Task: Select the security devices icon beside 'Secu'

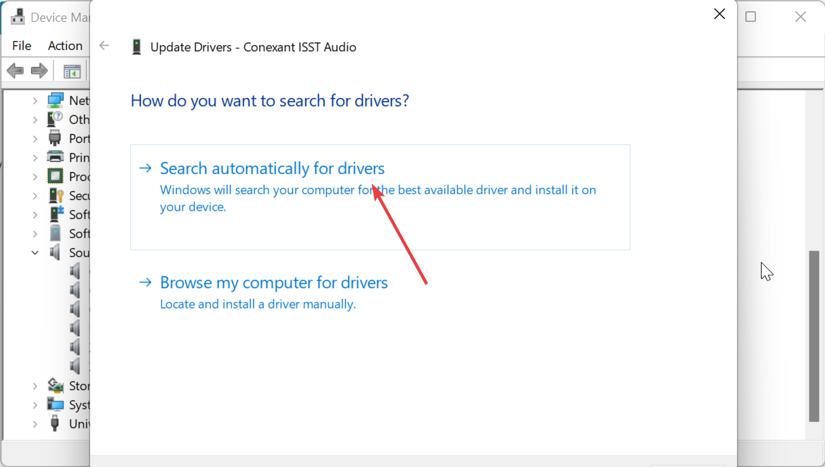Action: [55, 195]
